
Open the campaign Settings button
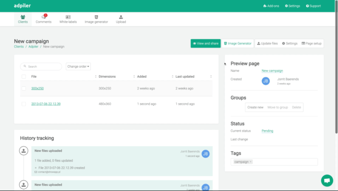click(290, 43)
